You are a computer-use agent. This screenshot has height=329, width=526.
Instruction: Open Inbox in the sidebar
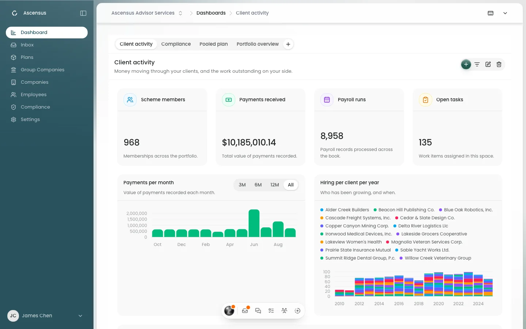[x=47, y=45]
